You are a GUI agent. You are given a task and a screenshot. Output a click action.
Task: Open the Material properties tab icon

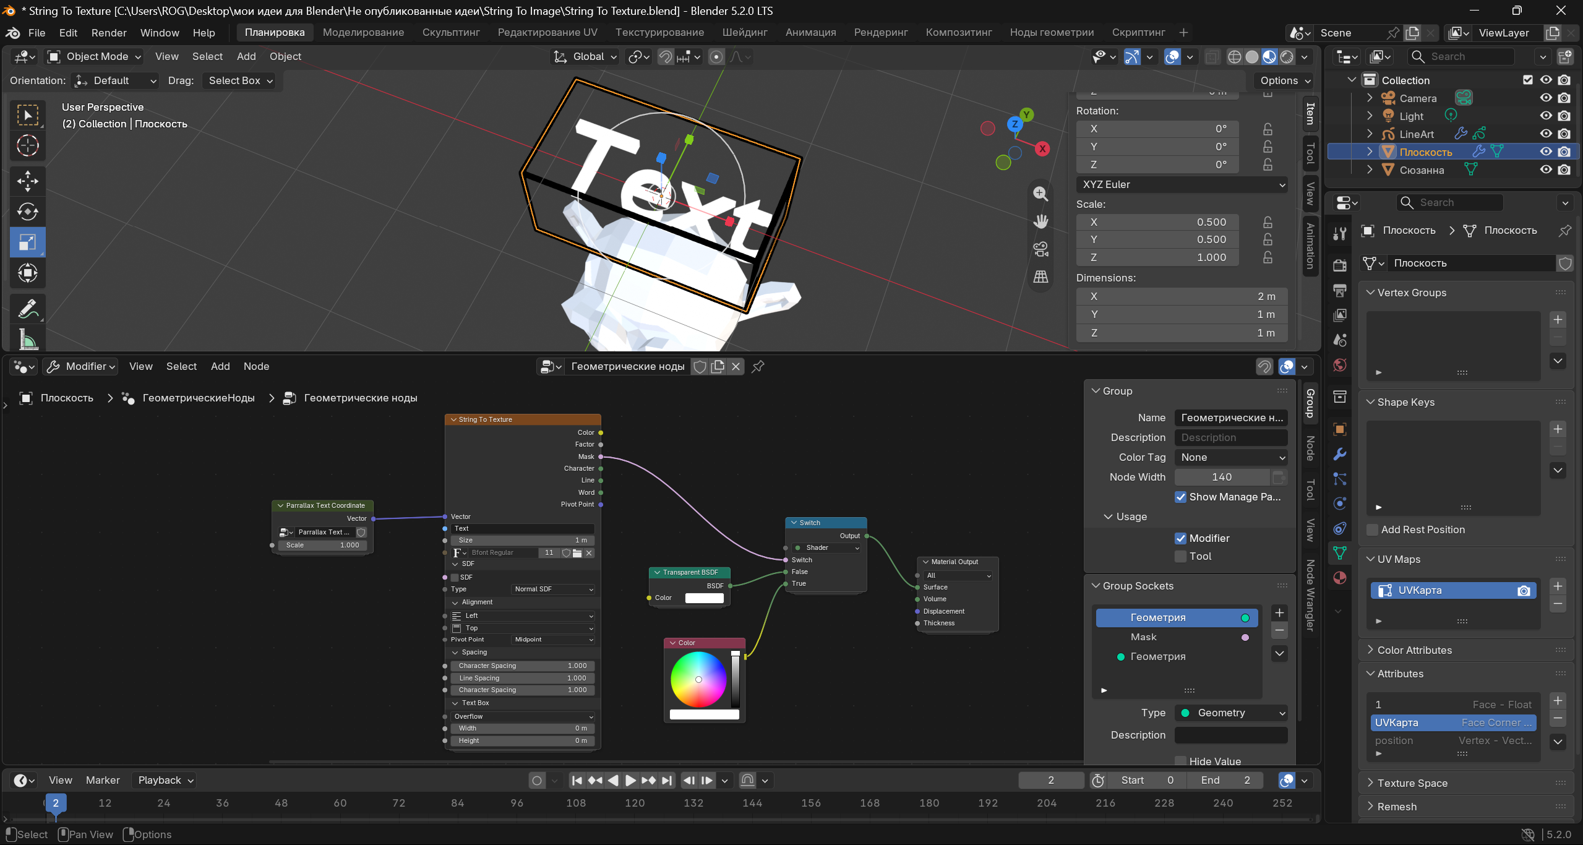coord(1340,578)
